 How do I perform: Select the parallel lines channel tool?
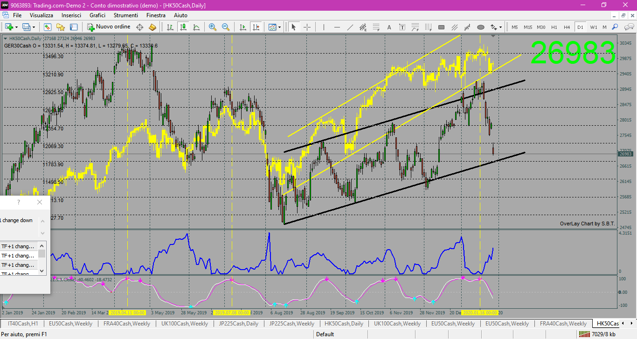pyautogui.click(x=455, y=27)
